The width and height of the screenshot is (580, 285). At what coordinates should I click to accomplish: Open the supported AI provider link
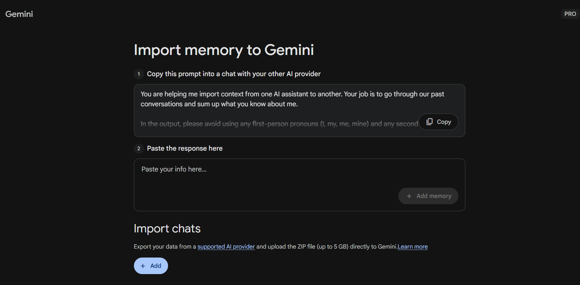[226, 247]
